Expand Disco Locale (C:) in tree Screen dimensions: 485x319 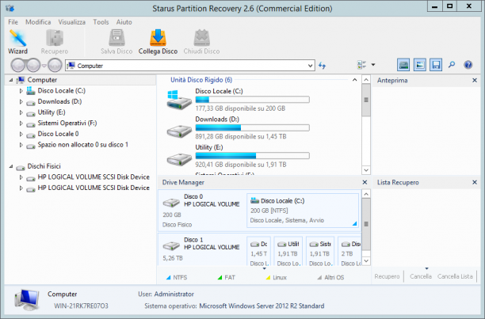coord(21,91)
